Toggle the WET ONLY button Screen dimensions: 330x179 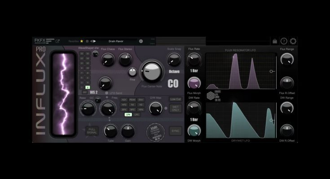(175, 108)
